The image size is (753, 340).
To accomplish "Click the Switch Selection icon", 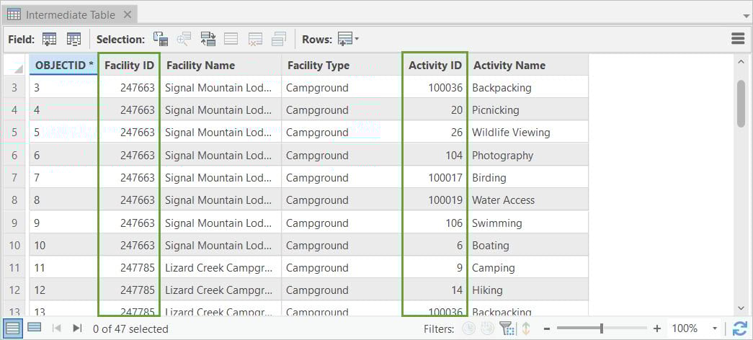I will [208, 39].
